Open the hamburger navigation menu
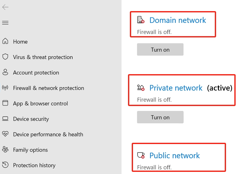The width and height of the screenshot is (248, 174). click(x=5, y=23)
